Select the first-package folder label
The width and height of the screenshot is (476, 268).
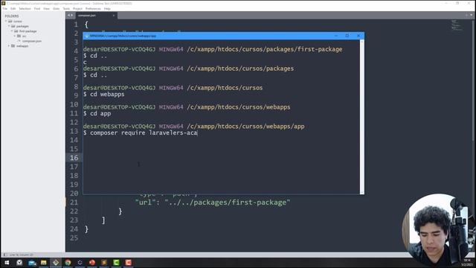[x=28, y=31]
